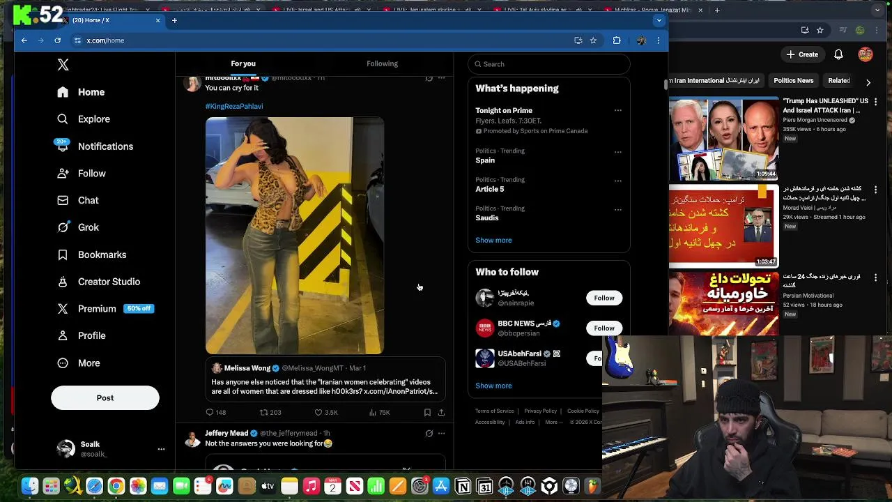The image size is (892, 502).
Task: Open Piers Morgan Trump video thumbnail
Action: pos(724,138)
